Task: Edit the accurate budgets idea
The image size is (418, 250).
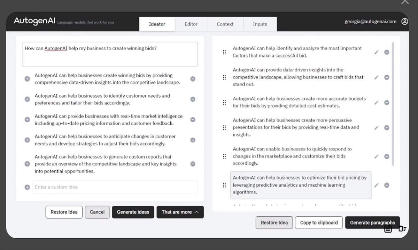Action: pos(376,102)
